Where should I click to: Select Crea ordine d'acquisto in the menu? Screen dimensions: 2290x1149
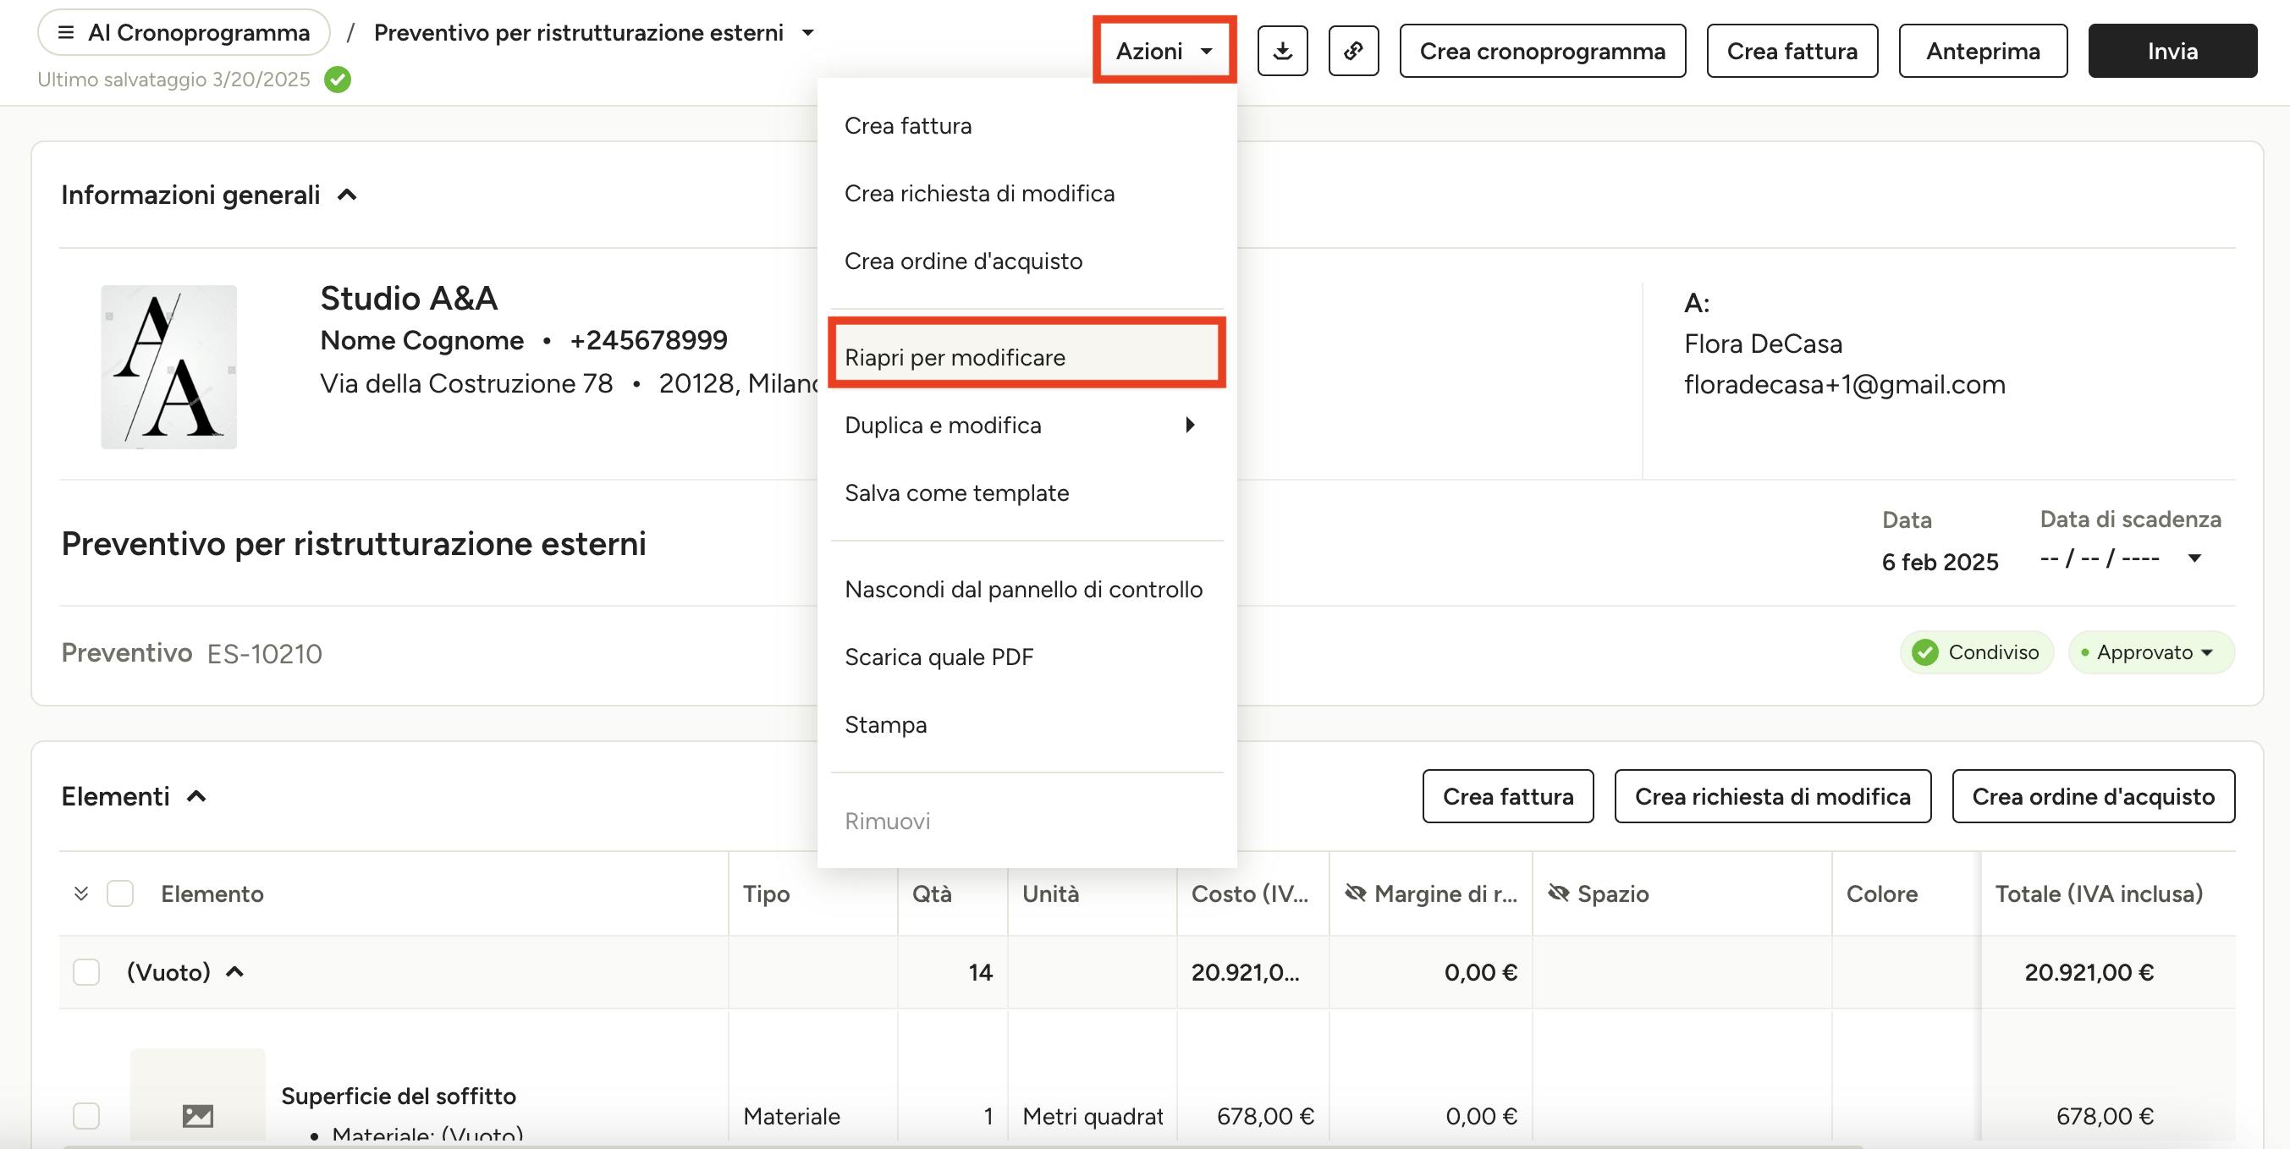point(1027,261)
